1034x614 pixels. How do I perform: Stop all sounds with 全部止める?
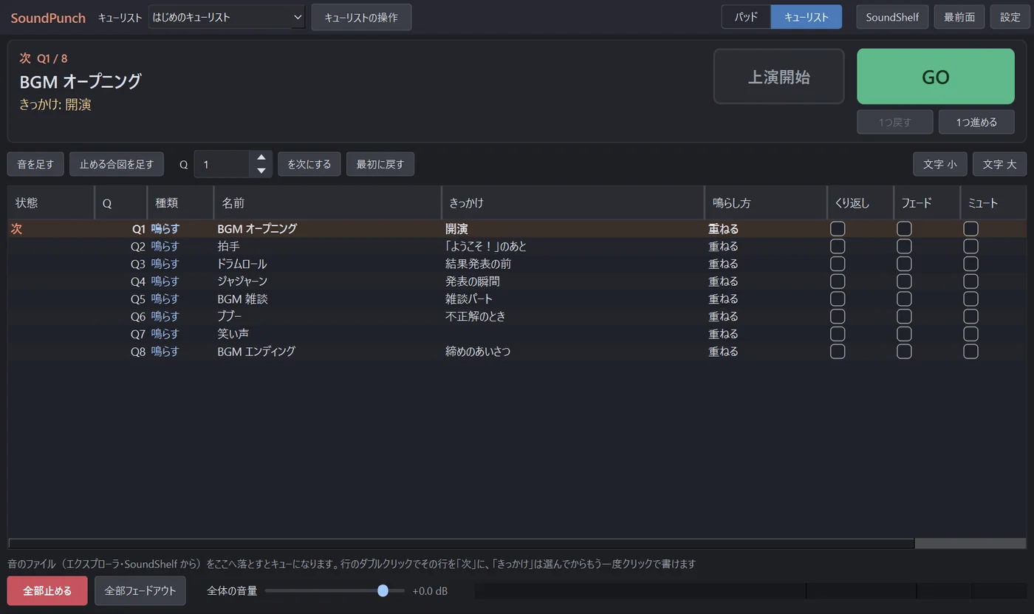click(47, 591)
